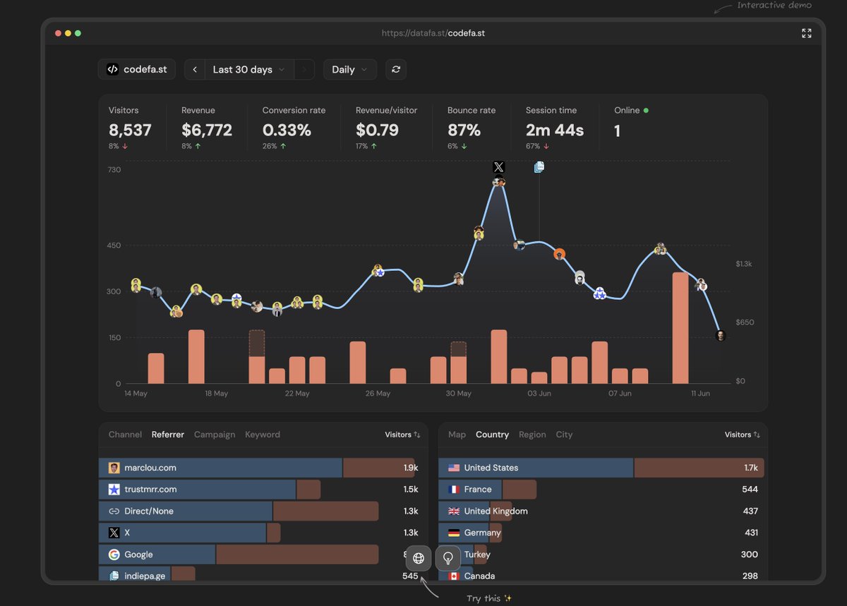The image size is (847, 606).
Task: Go to the previous date period
Action: 195,69
